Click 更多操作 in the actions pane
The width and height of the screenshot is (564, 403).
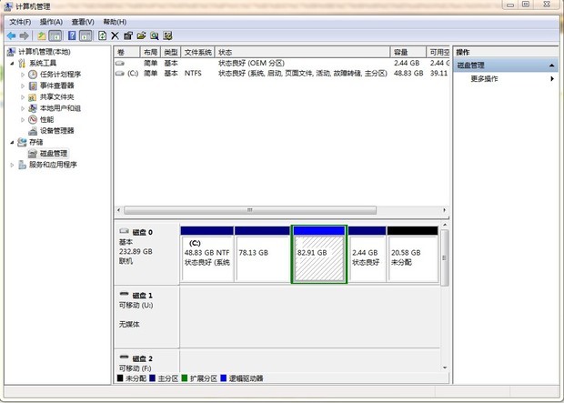coord(484,79)
